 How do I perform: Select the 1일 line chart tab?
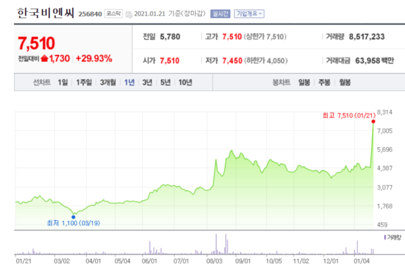point(63,82)
